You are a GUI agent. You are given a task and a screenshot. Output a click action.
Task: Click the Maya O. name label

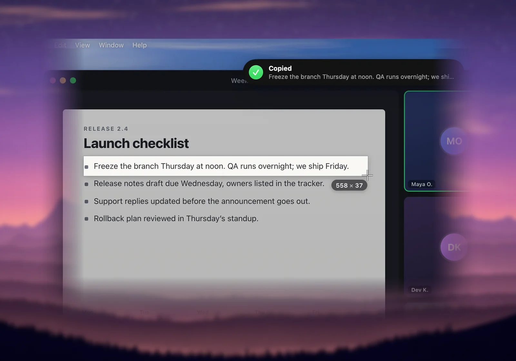click(422, 184)
